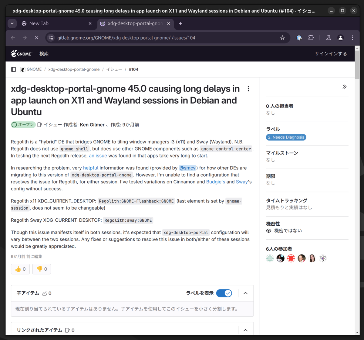Image resolution: width=364 pixels, height=340 pixels.
Task: Stop loading the page
Action: (37, 38)
